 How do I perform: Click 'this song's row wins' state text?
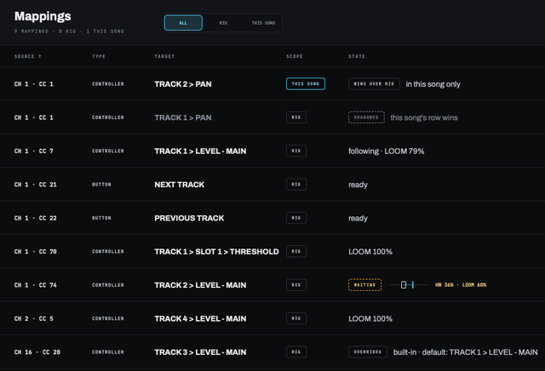pyautogui.click(x=424, y=117)
